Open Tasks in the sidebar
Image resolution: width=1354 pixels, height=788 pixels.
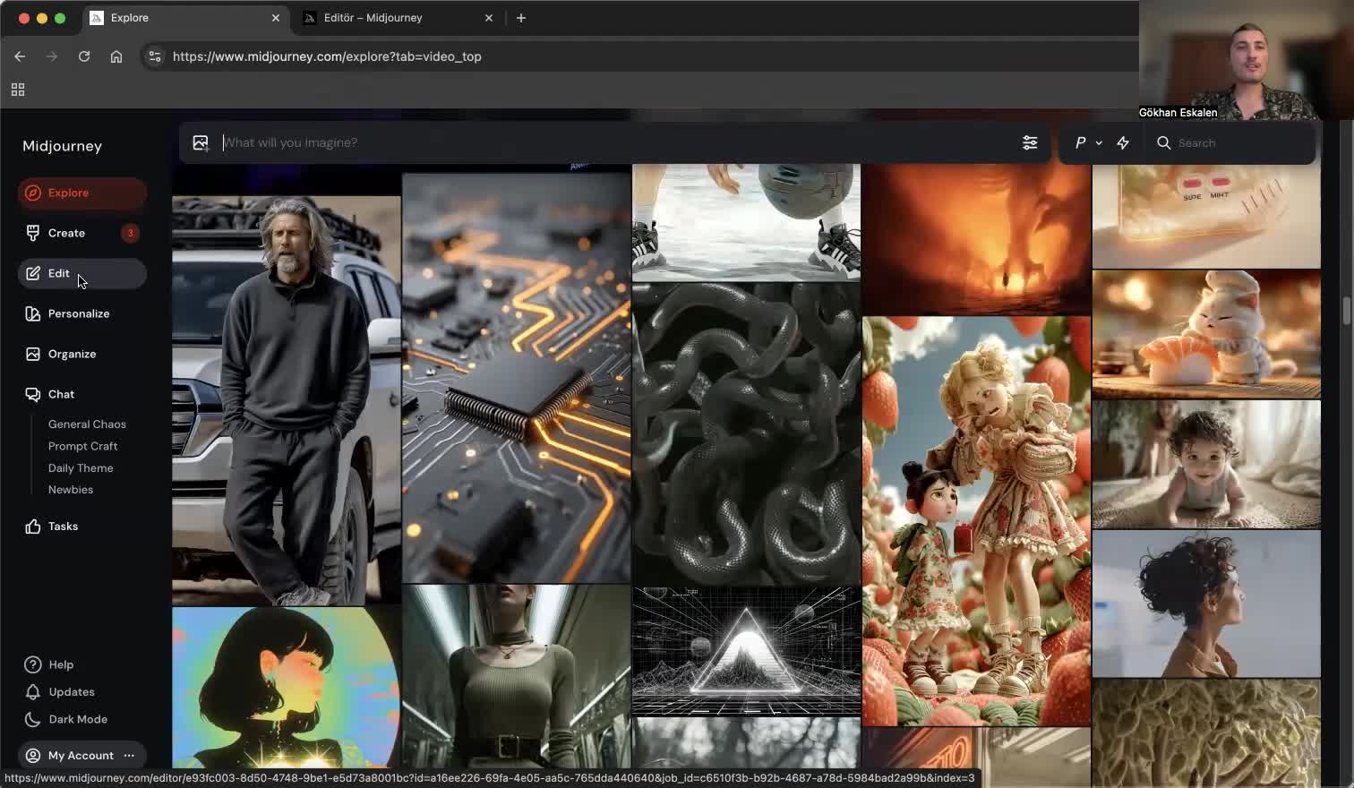81,527
